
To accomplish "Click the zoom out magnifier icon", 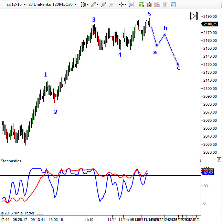I will pos(112,5).
